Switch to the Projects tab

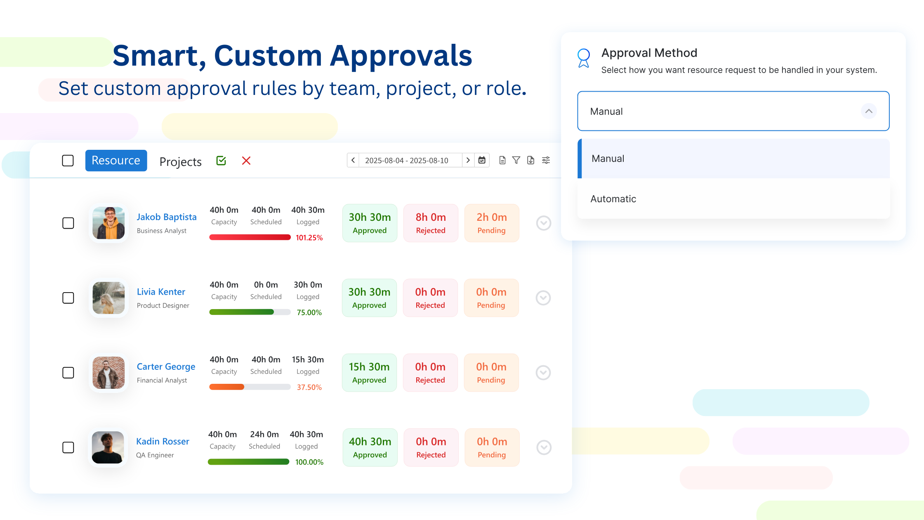coord(180,161)
